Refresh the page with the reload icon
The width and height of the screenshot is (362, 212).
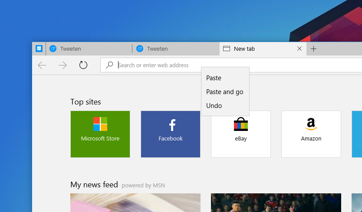83,65
